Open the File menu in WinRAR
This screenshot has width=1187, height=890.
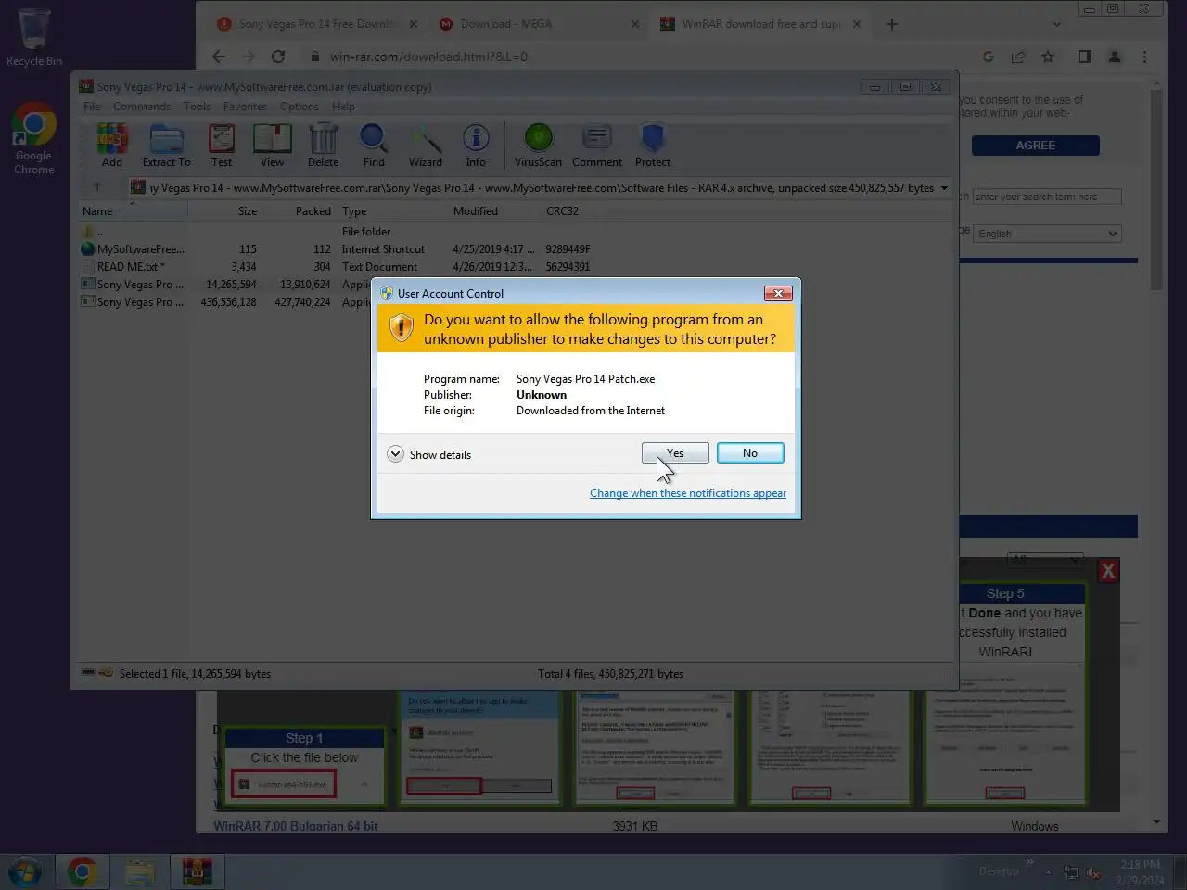coord(92,107)
